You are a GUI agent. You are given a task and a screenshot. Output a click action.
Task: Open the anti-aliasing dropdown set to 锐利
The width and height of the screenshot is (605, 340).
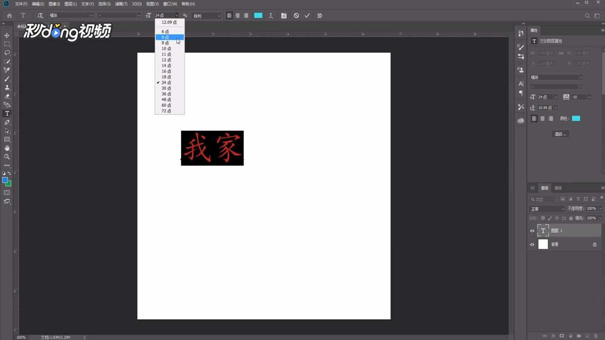[206, 16]
